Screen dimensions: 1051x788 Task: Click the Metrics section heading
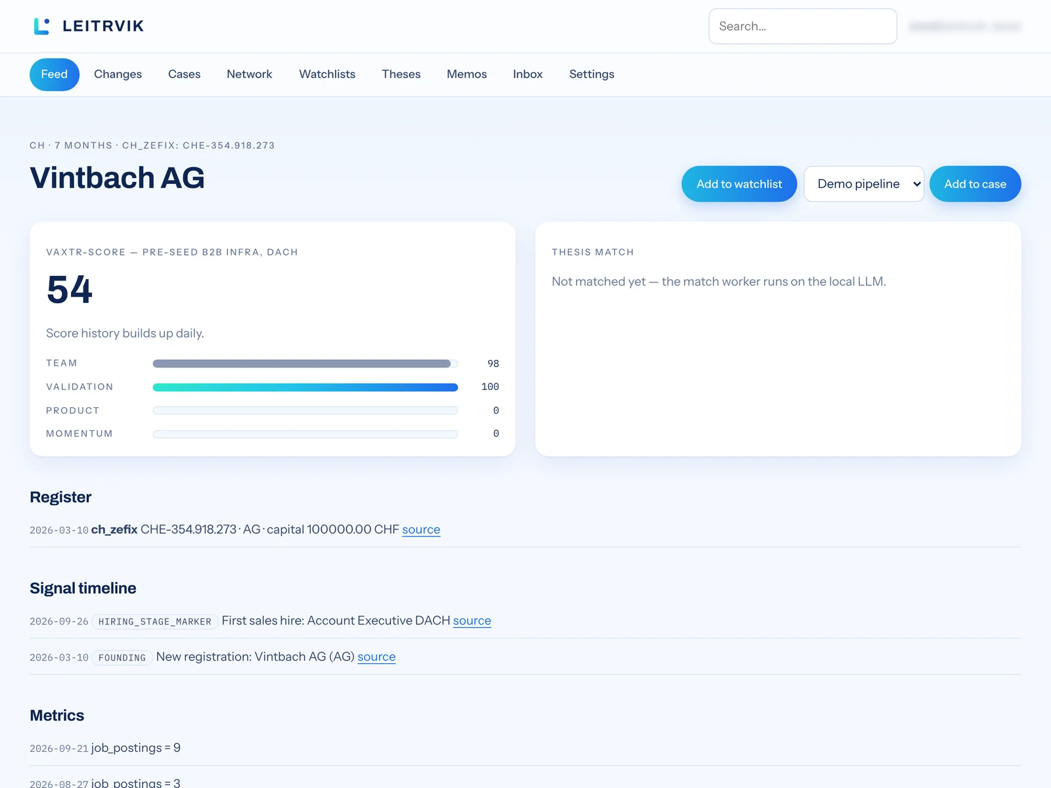point(57,716)
